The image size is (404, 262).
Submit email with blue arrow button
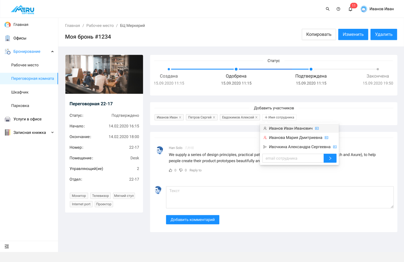[330, 158]
